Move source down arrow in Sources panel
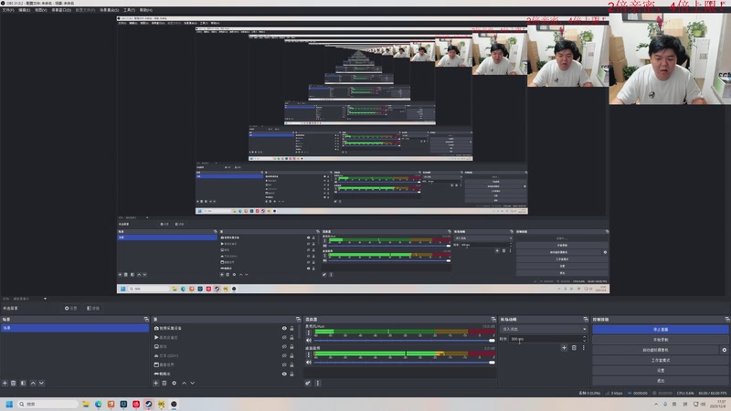 (193, 383)
